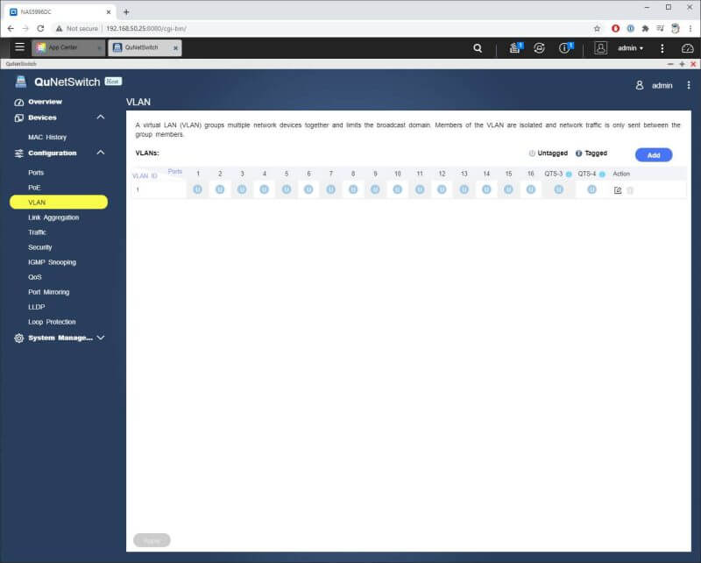
Task: Click the Apply button at bottom
Action: coord(152,540)
